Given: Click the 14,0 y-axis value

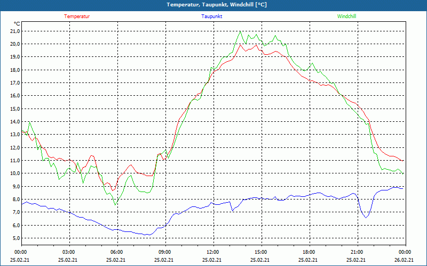Looking at the screenshot, I should 15,122.
